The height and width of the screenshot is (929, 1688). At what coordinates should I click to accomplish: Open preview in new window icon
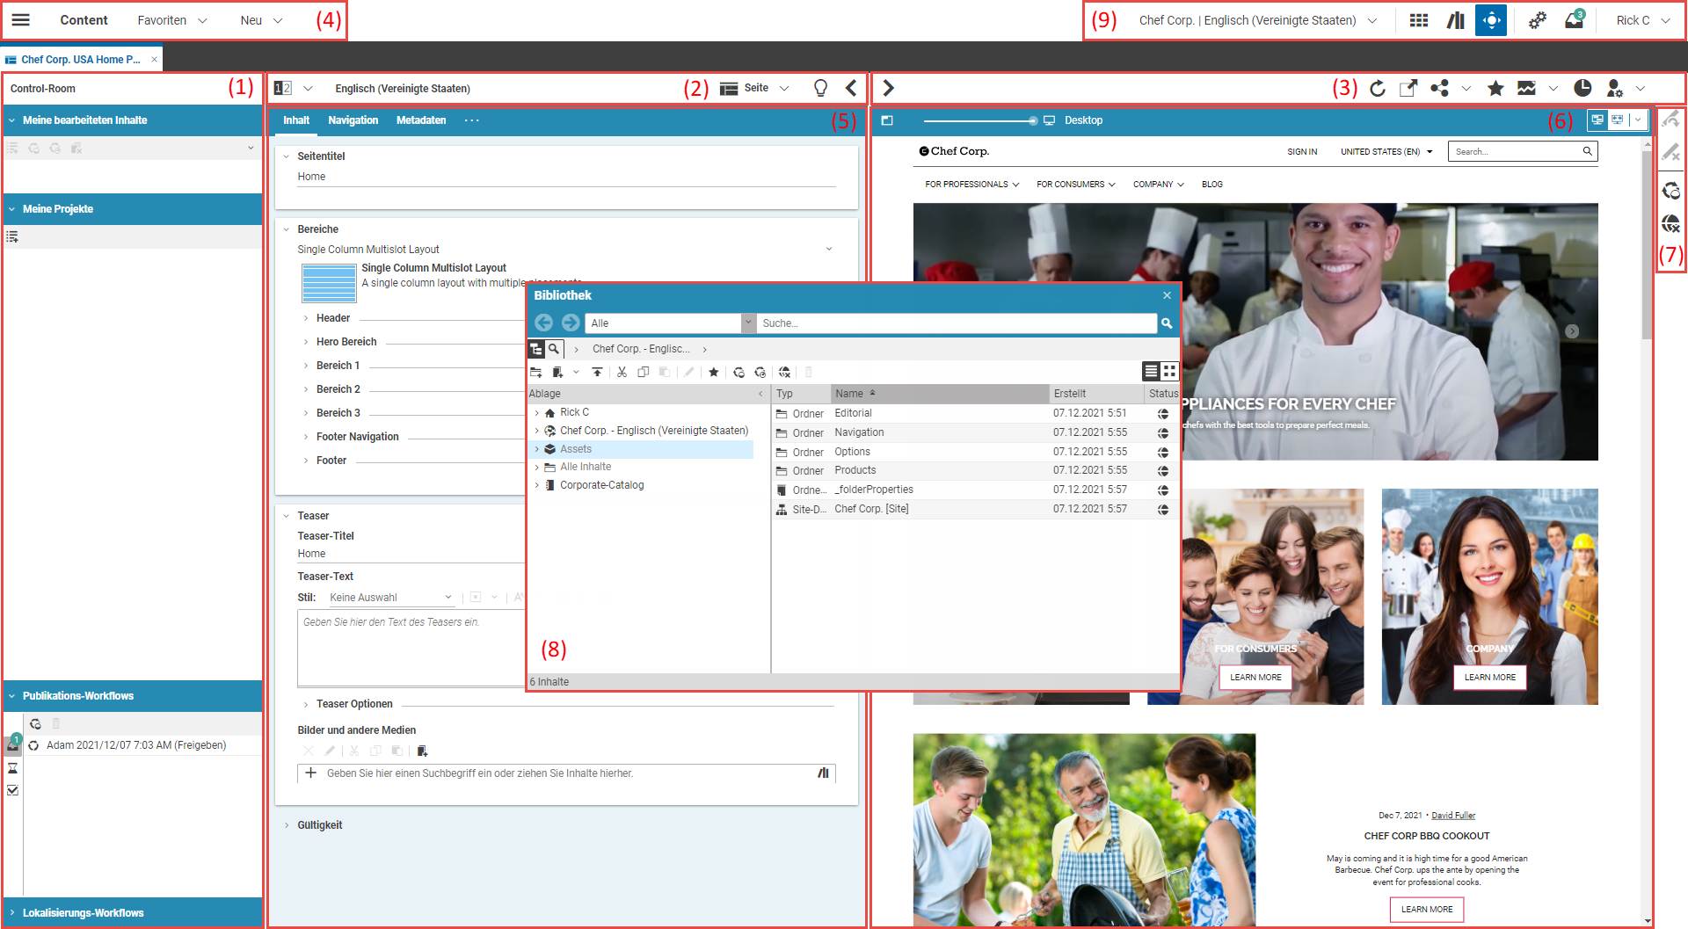click(x=1408, y=88)
